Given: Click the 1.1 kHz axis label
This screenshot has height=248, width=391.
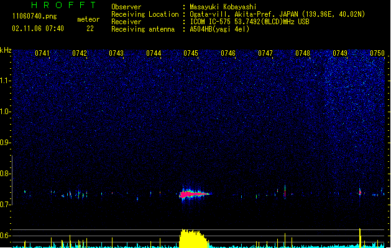Looking at the screenshot, I should [6, 81].
